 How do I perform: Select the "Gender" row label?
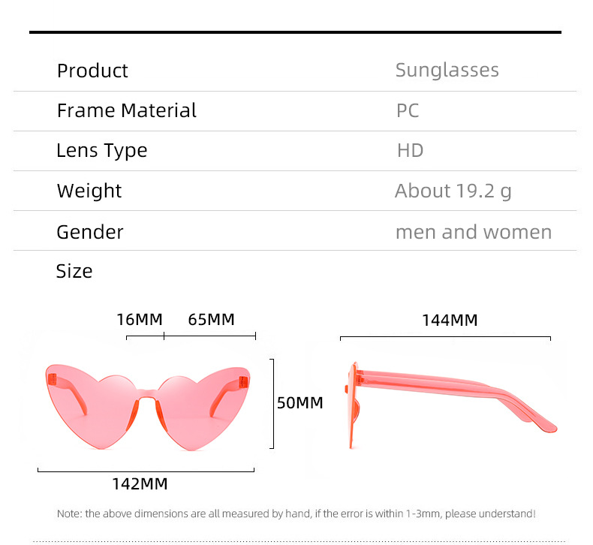tap(89, 232)
